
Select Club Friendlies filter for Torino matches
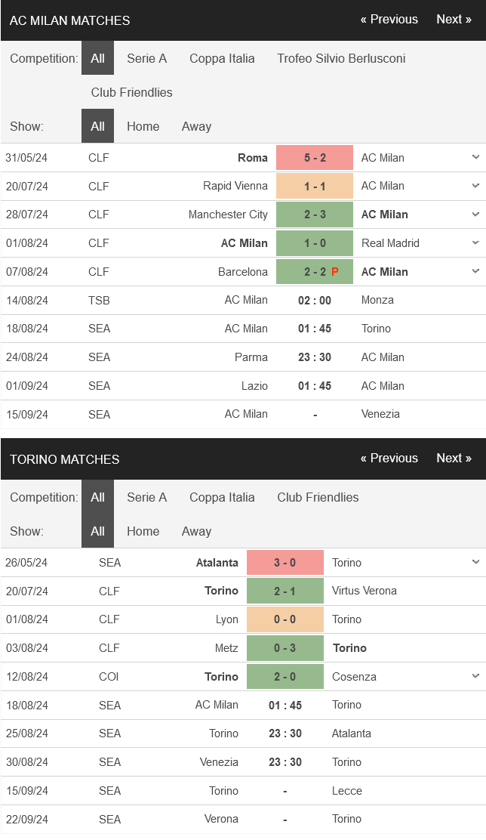point(318,497)
